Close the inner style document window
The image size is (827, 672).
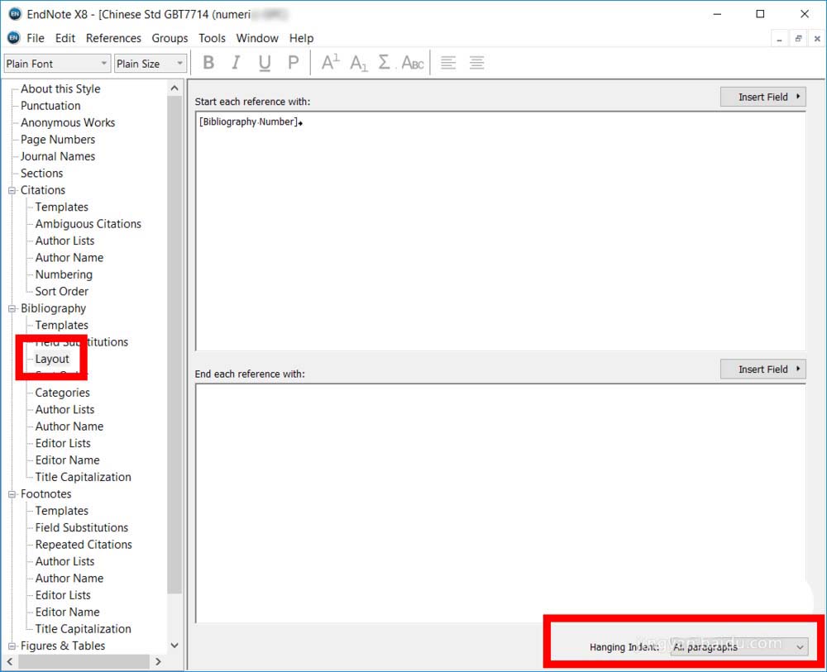(817, 39)
